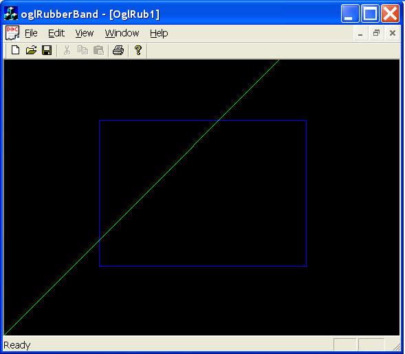Image resolution: width=405 pixels, height=354 pixels.
Task: Open the Help menu
Action: (x=159, y=33)
